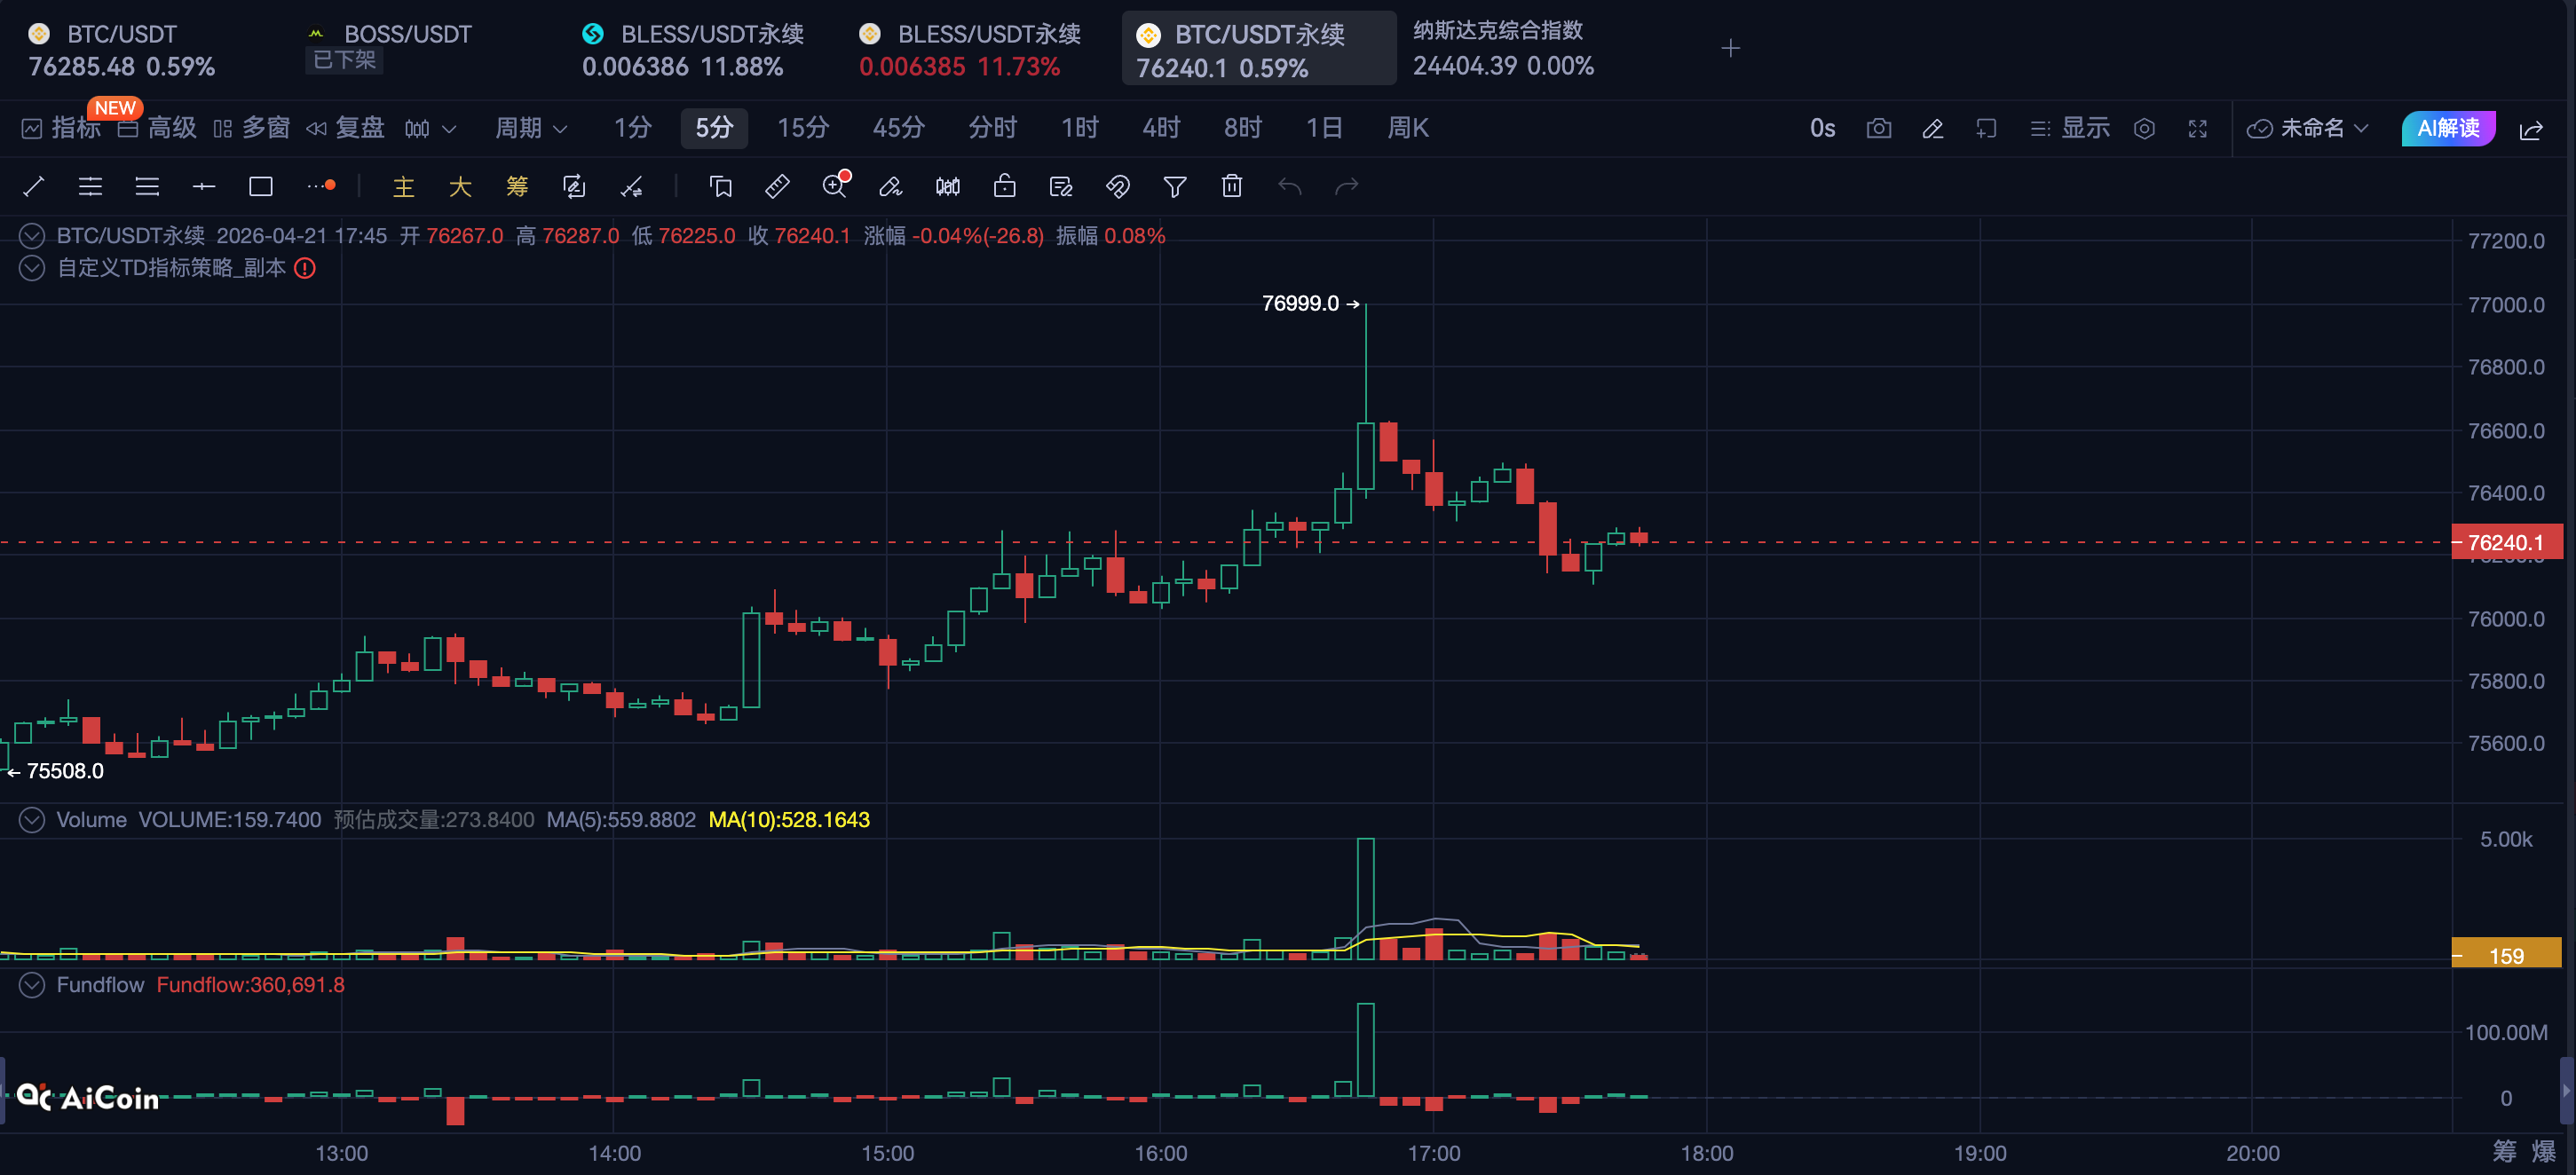Image resolution: width=2576 pixels, height=1175 pixels.
Task: Collapse the Volume indicator panel
Action: pyautogui.click(x=31, y=819)
